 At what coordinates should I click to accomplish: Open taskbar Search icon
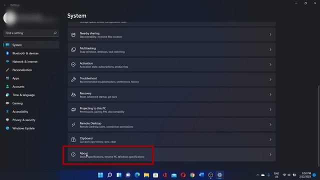tap(109, 175)
